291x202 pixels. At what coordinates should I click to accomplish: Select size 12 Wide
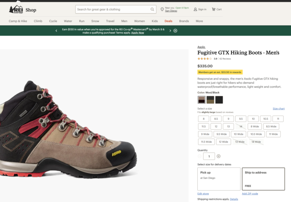[x=224, y=142]
